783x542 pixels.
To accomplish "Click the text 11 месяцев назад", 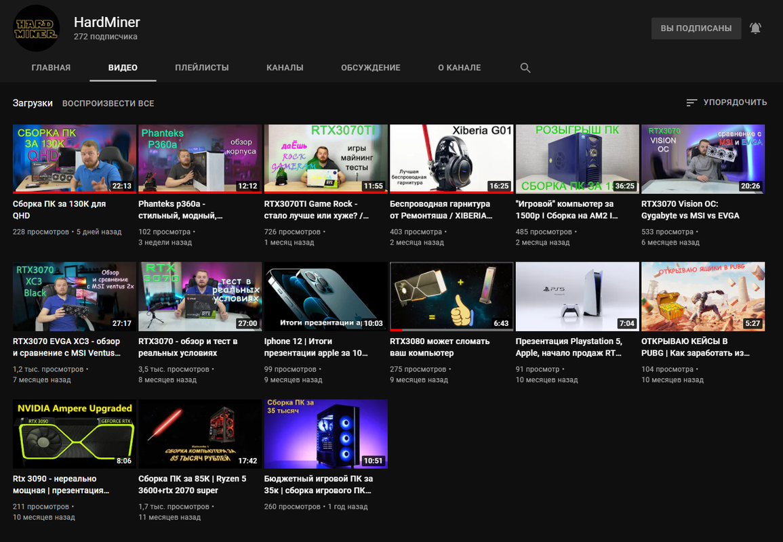I will (169, 518).
